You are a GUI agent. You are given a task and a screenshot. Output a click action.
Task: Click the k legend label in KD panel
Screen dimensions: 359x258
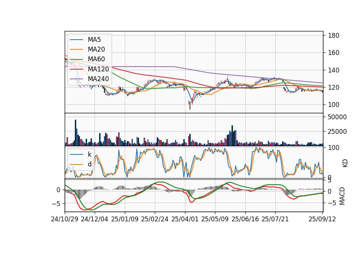tap(89, 154)
